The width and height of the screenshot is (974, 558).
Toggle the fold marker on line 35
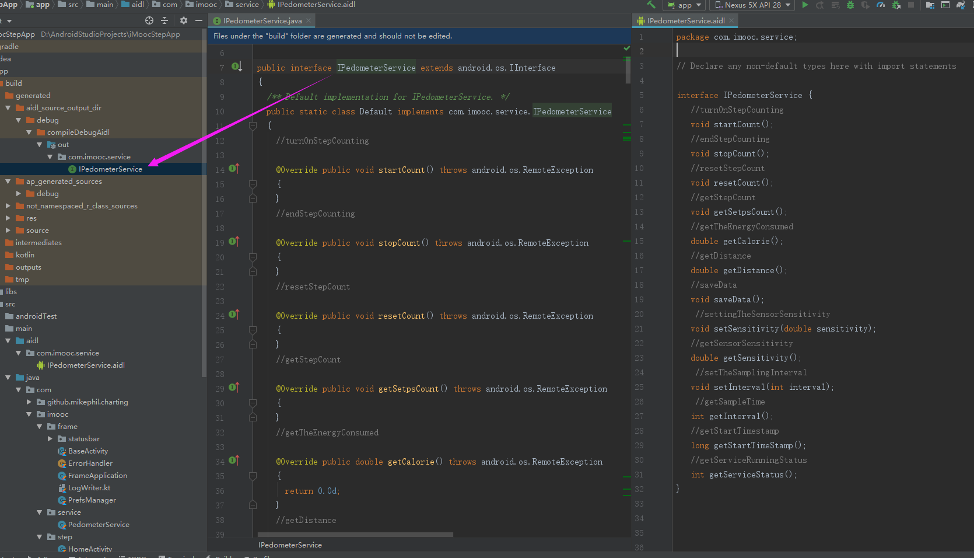[x=253, y=476]
